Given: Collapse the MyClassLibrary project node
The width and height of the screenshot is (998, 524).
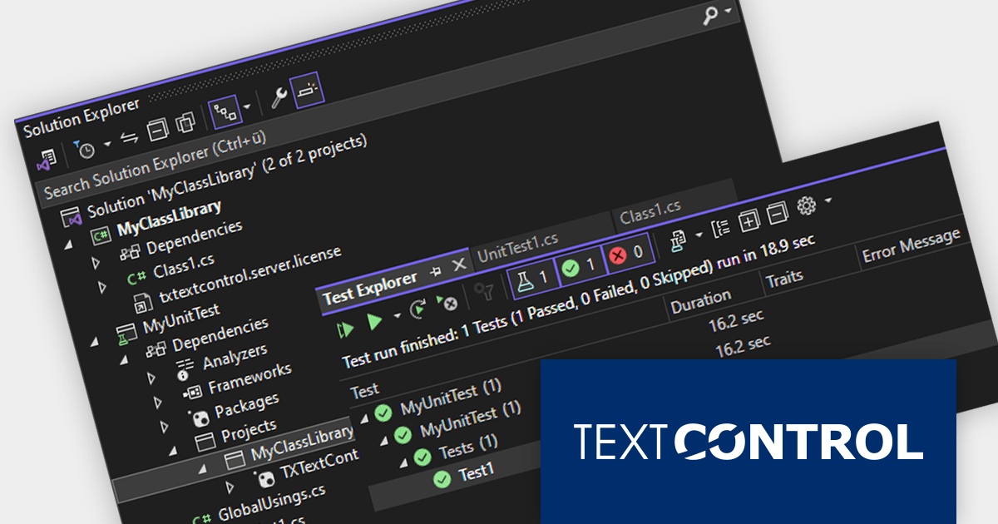Looking at the screenshot, I should click(x=68, y=245).
